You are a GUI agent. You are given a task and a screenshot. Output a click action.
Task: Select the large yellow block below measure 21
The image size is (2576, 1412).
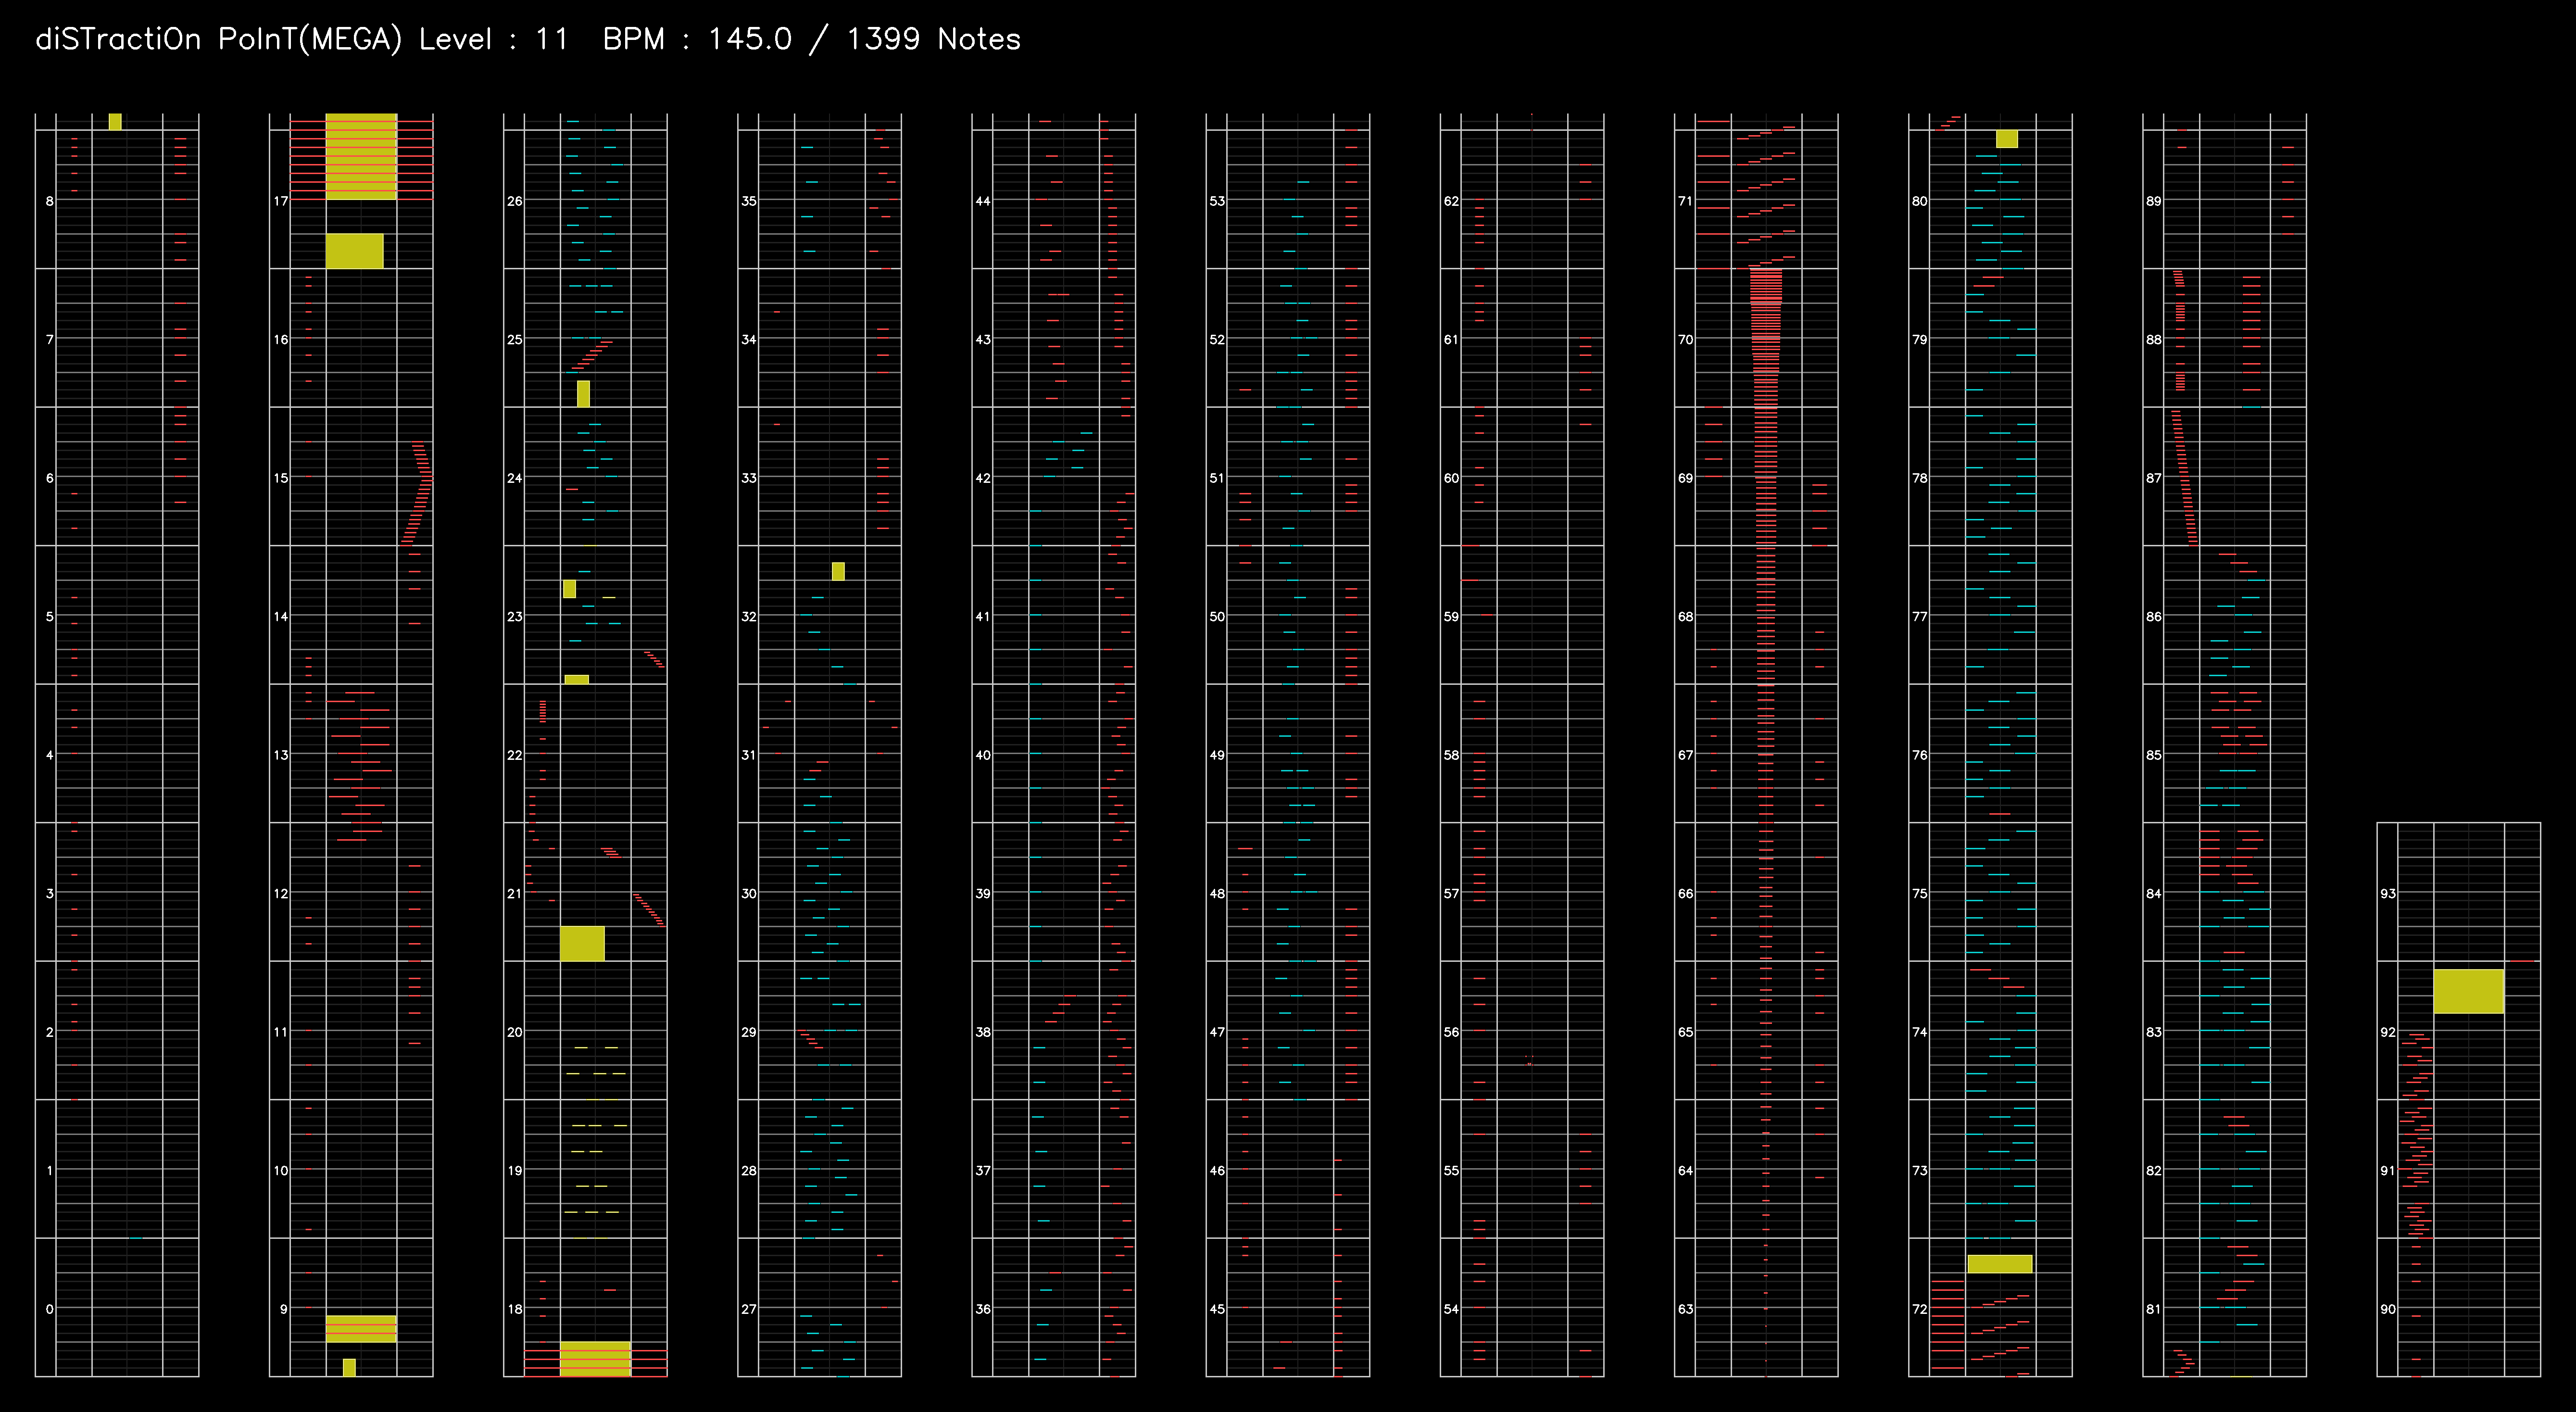[x=582, y=944]
